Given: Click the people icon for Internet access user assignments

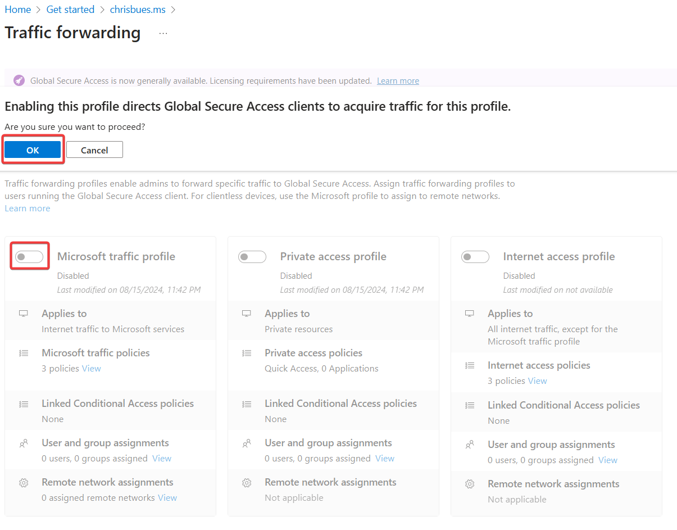Looking at the screenshot, I should click(x=469, y=443).
